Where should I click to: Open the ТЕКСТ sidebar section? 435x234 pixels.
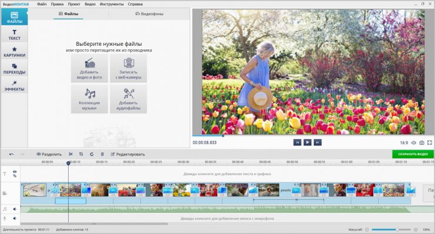(x=15, y=35)
